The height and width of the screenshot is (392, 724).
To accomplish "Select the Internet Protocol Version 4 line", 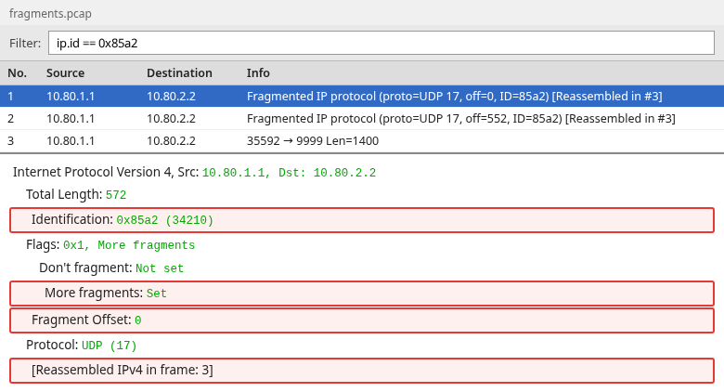I will pyautogui.click(x=194, y=173).
